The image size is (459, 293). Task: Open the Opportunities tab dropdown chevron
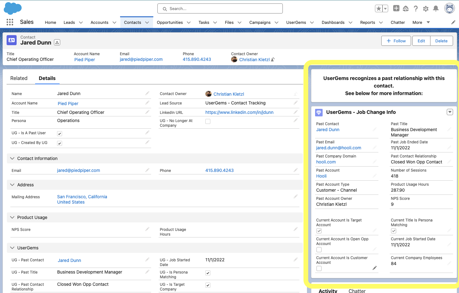(x=189, y=23)
